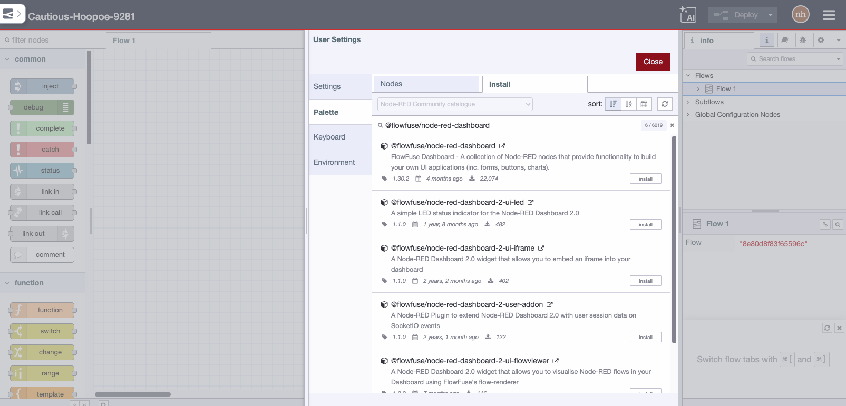Click the module list scrollbar
This screenshot has width=846, height=406.
[674, 240]
